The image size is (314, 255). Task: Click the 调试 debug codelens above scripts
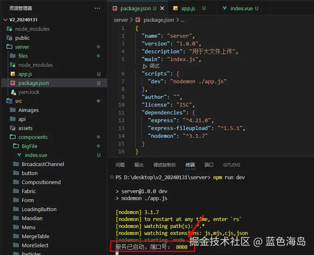click(x=154, y=66)
